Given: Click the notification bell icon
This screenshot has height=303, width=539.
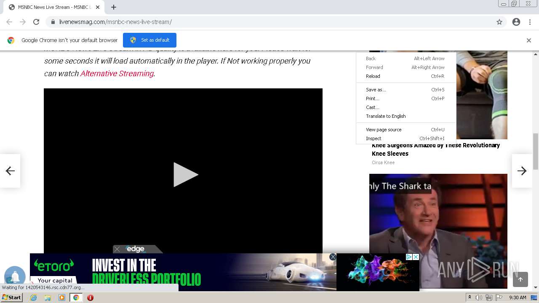Looking at the screenshot, I should click(x=15, y=276).
